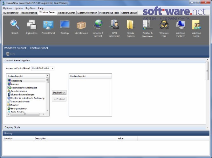Click the Location column header in History
This screenshot has width=212, height=158.
click(18, 138)
